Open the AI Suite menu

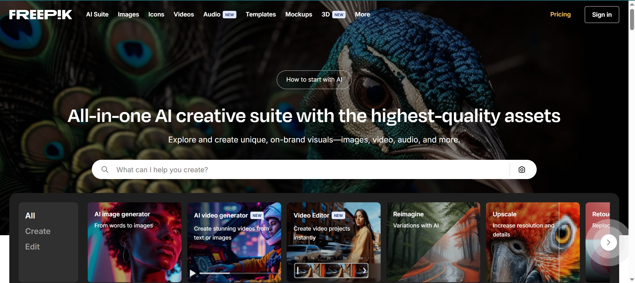click(97, 14)
